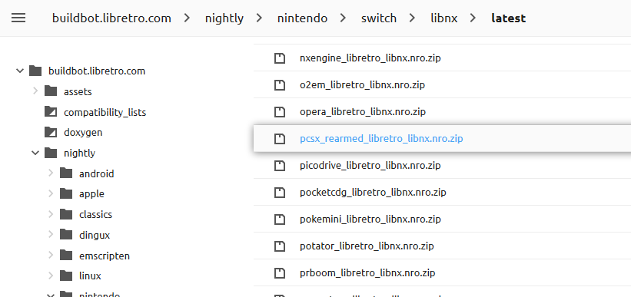This screenshot has width=631, height=297.
Task: Open dingux in the tree
Action: pos(95,235)
